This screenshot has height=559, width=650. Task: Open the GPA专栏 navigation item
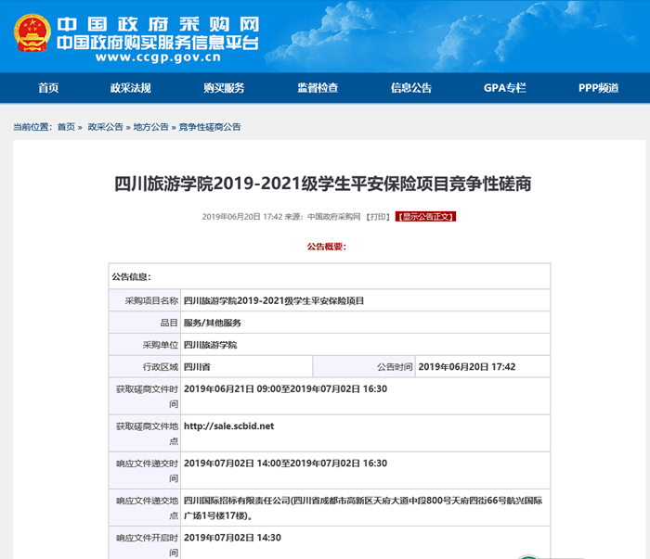(x=504, y=88)
